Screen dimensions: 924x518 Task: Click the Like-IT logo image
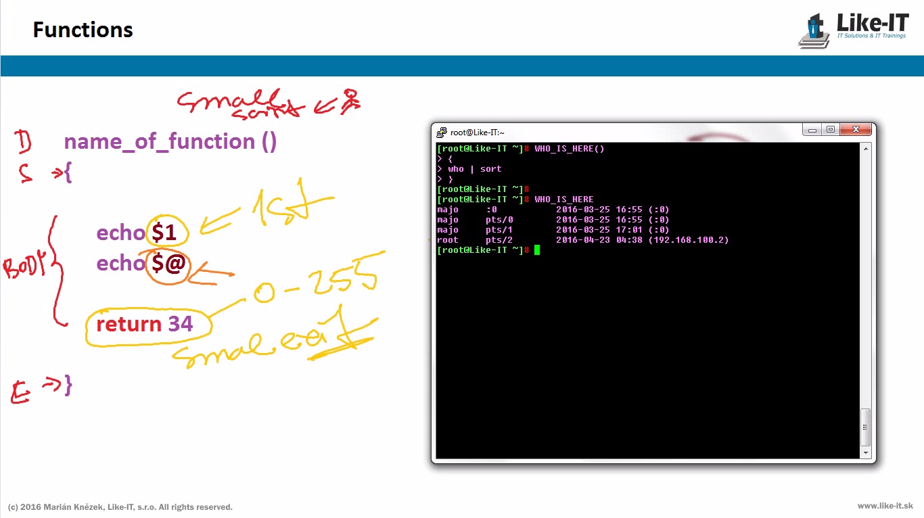[x=854, y=30]
